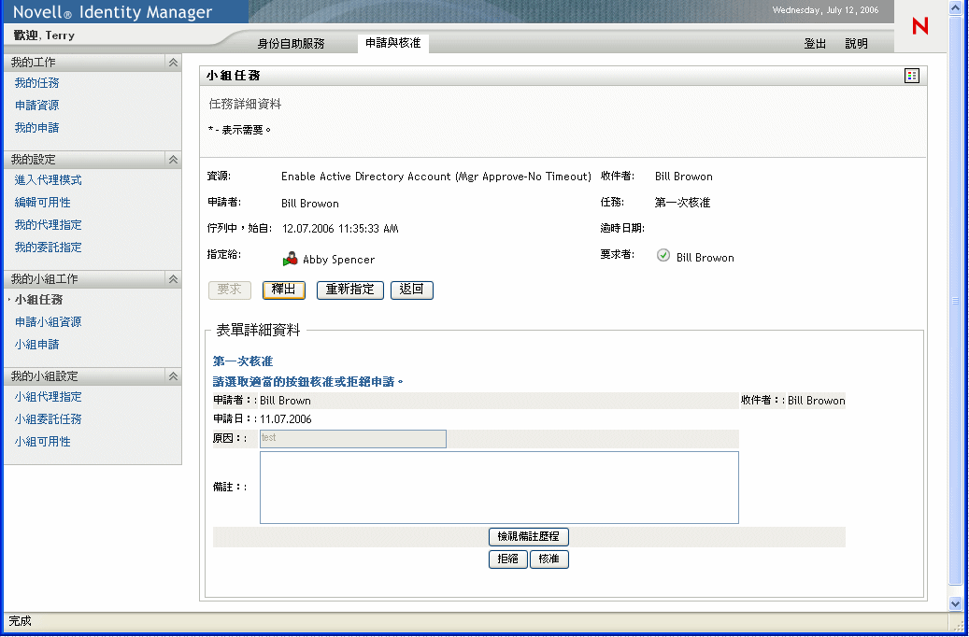Click the queue date 12.07.2006 11:35:33 AM
The image size is (969, 637).
pyautogui.click(x=340, y=229)
